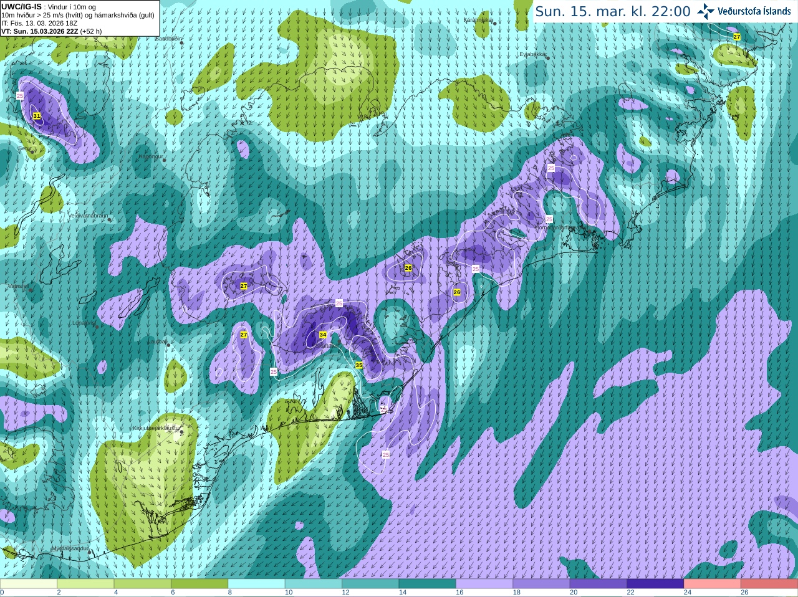Select the IT: Fös. 13. 03. 2026 18Z line
The width and height of the screenshot is (798, 597).
point(39,23)
